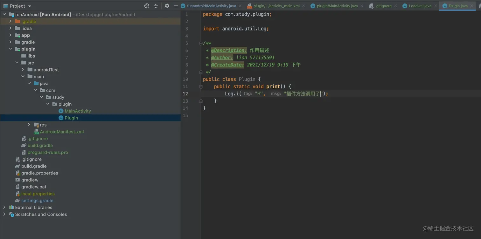The width and height of the screenshot is (481, 239).
Task: Click the External Libraries icon
Action: tap(11, 208)
